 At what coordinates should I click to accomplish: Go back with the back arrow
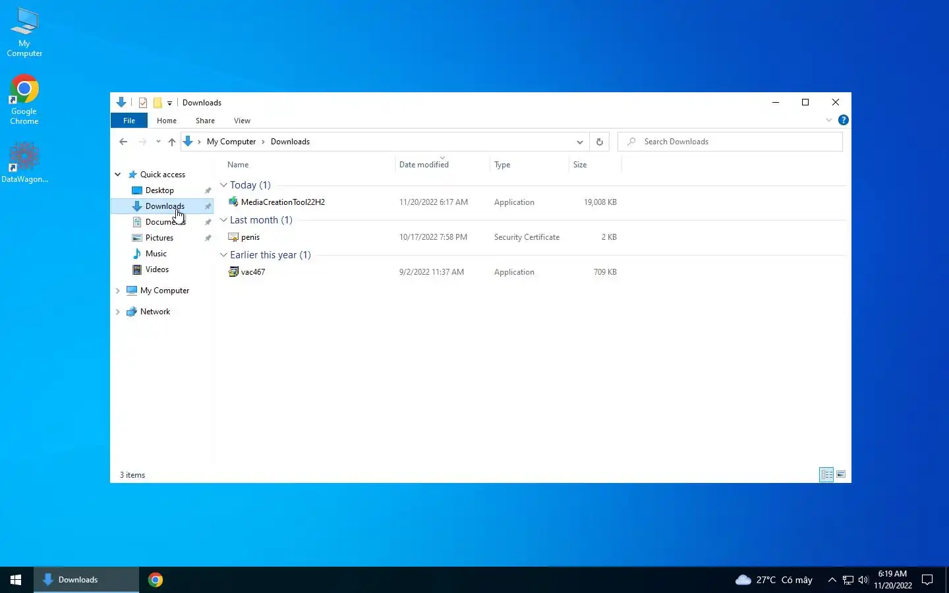(x=123, y=142)
